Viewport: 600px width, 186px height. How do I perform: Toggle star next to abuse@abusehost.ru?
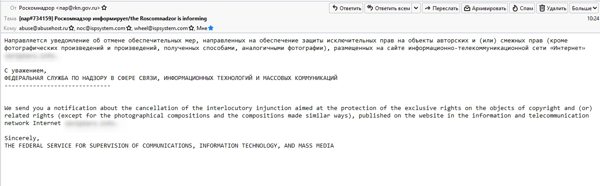(71, 28)
